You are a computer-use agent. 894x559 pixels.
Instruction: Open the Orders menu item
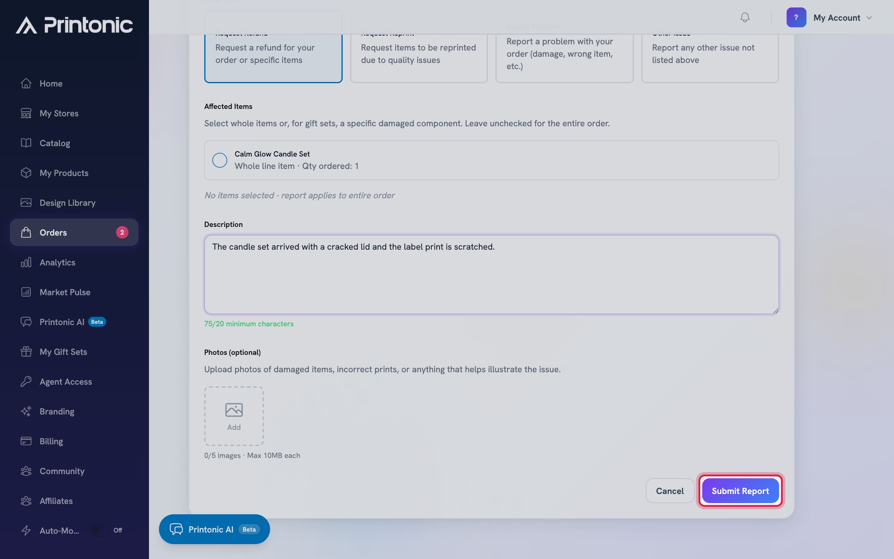click(x=74, y=232)
